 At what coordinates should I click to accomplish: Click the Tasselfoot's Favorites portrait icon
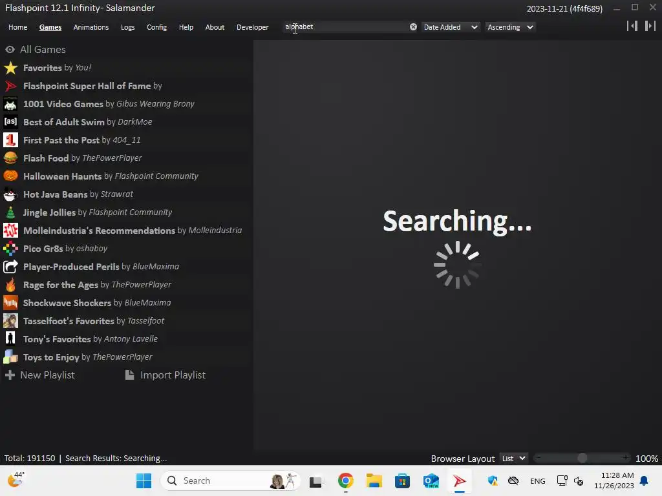10,321
